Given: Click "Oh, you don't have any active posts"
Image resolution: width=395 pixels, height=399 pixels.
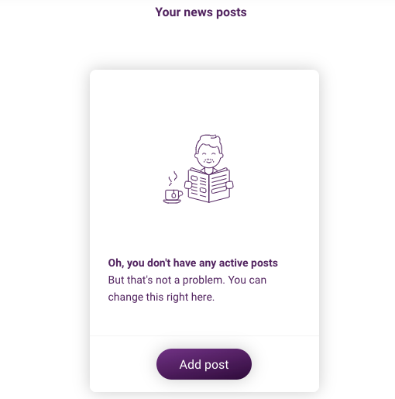Looking at the screenshot, I should pos(193,263).
